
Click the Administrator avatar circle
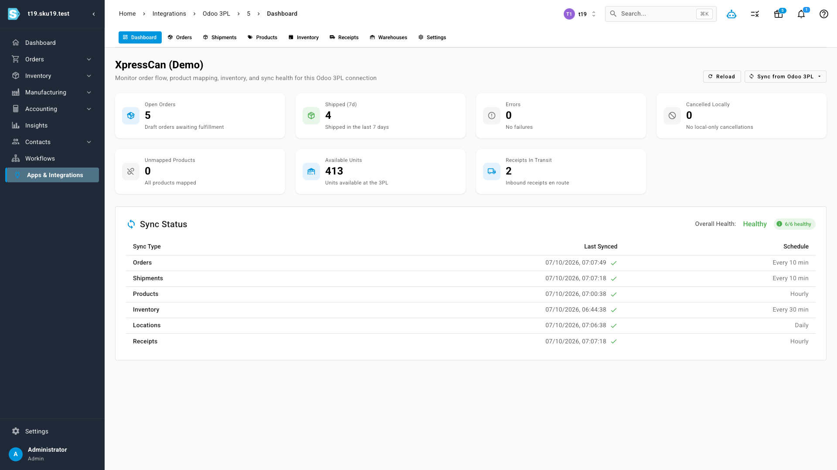tap(16, 454)
